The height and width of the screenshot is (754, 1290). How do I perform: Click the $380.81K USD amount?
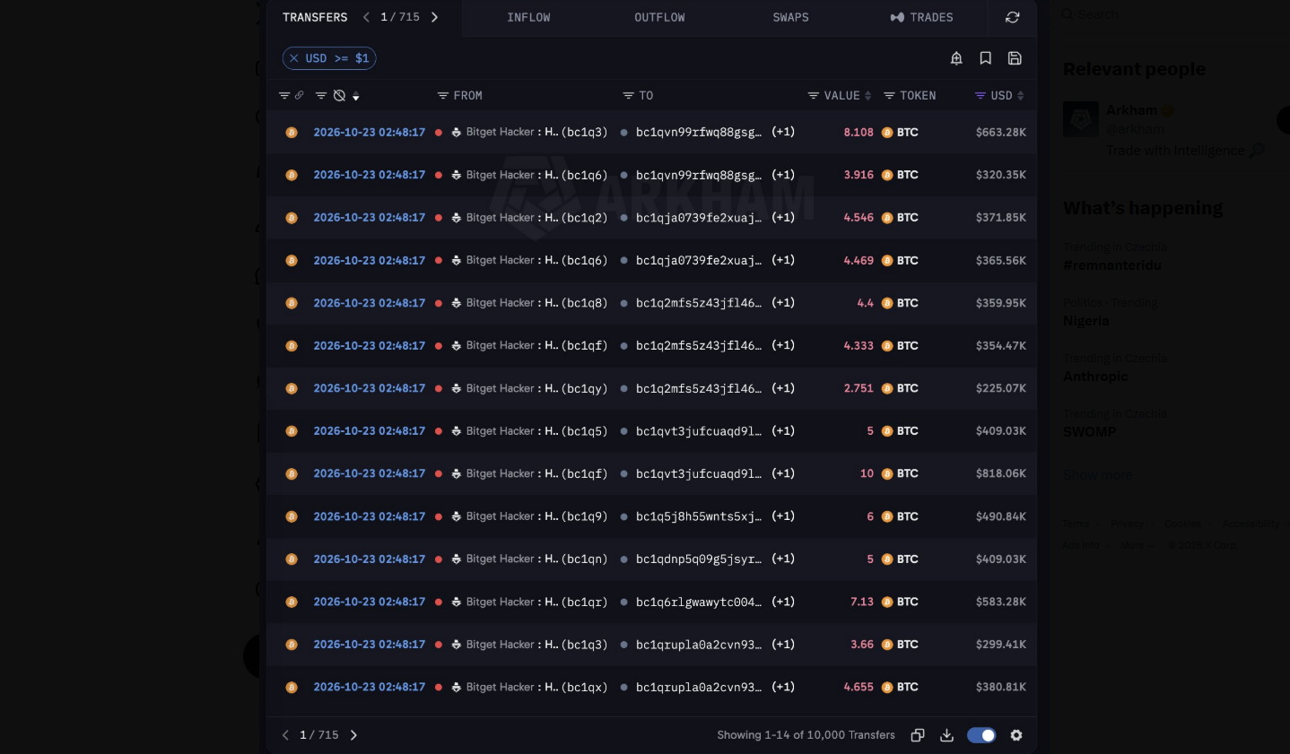coord(1001,688)
